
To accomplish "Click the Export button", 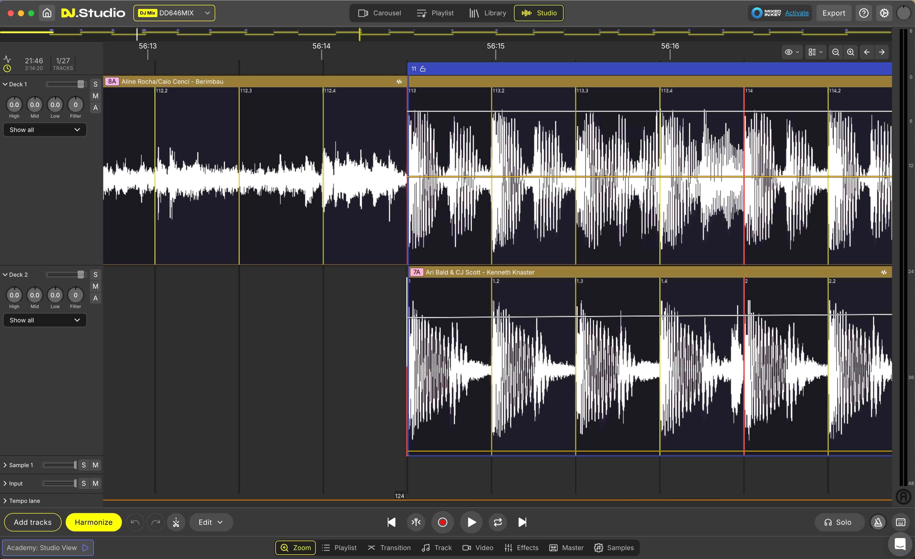I will pyautogui.click(x=834, y=13).
